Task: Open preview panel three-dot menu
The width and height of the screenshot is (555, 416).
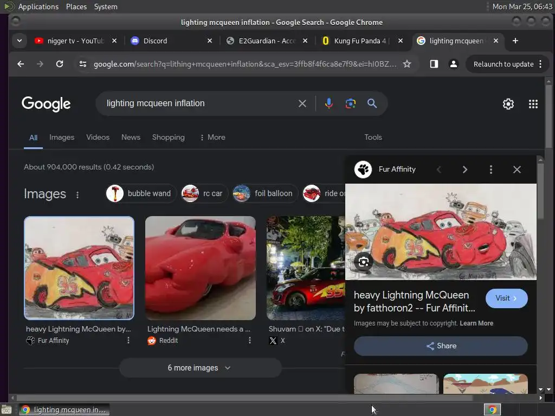Action: [491, 170]
